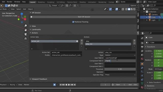This screenshot has width=163, height=92.
Task: Open the Object Data green triangle icon
Action: [142, 84]
